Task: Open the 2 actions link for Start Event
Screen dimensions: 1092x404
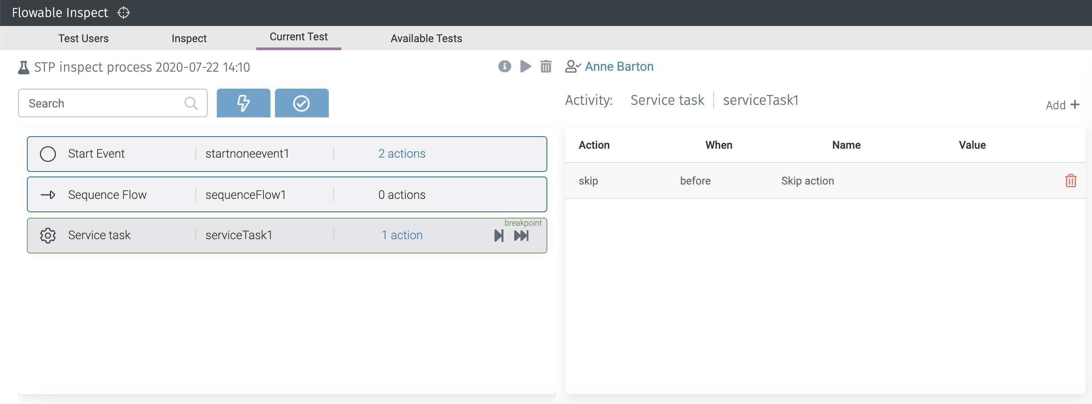Action: tap(401, 154)
